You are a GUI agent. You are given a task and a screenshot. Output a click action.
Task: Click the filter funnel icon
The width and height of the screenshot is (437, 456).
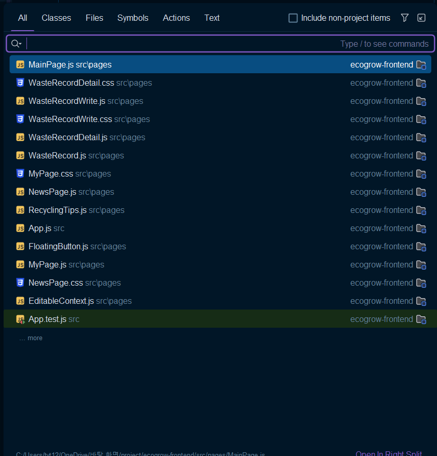(405, 18)
